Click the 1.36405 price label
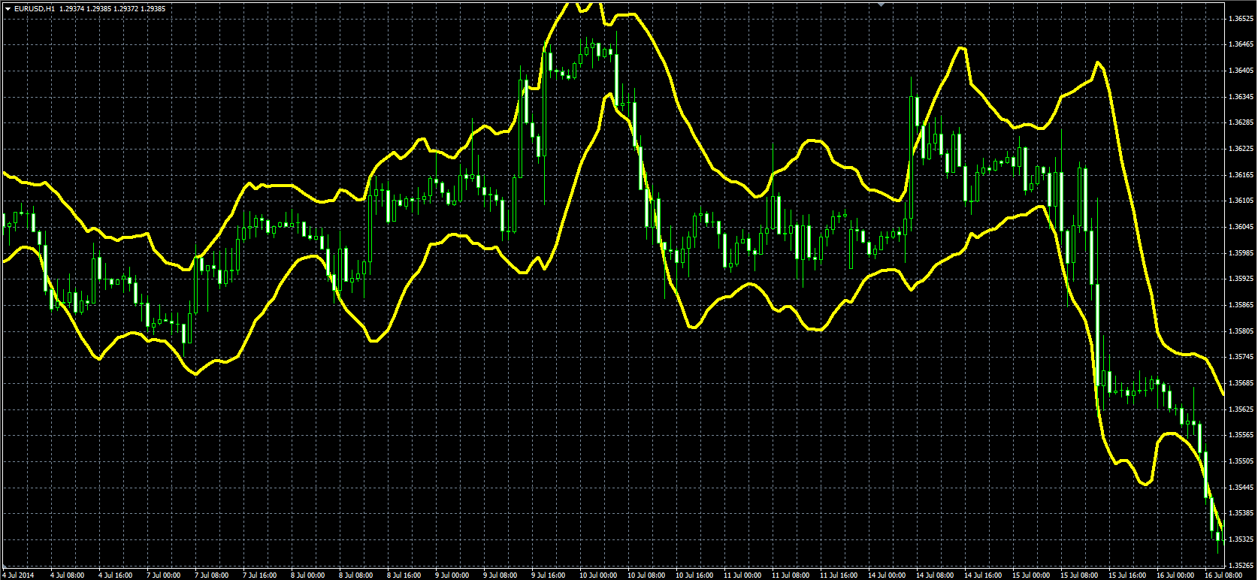The height and width of the screenshot is (580, 1258). point(1240,71)
